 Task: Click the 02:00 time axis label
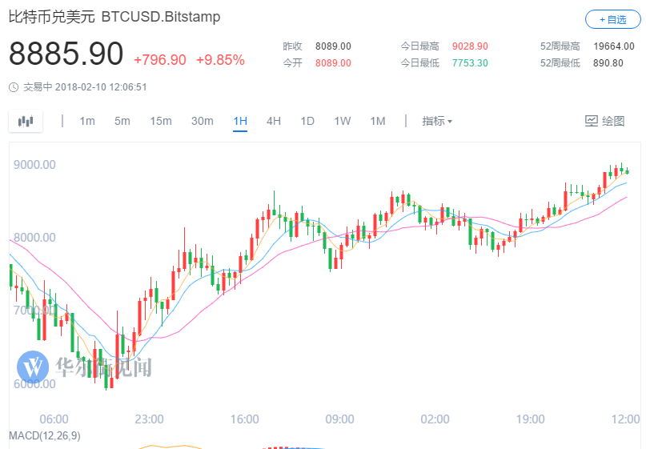[435, 419]
